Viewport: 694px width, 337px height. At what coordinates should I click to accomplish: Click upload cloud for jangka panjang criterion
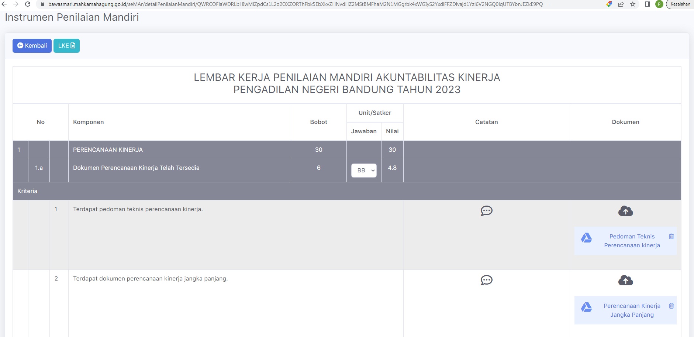tap(625, 281)
